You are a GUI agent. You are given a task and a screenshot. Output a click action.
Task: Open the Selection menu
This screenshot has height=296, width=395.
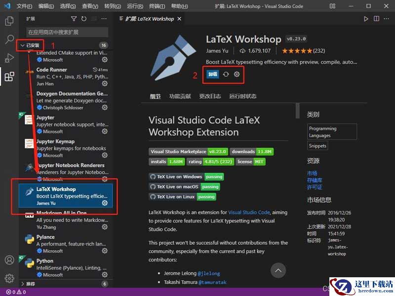[68, 6]
